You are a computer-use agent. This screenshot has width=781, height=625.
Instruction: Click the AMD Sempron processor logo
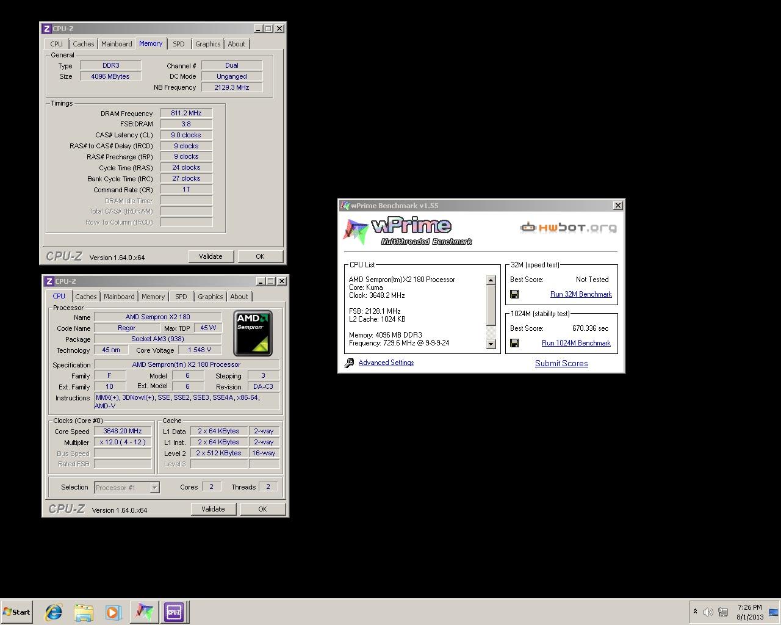point(253,333)
